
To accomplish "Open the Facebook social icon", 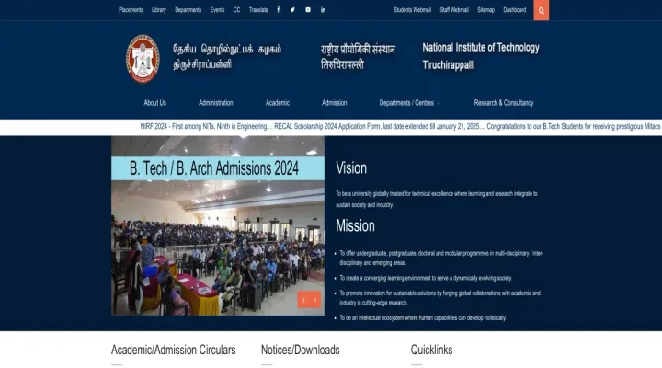I will [x=279, y=10].
